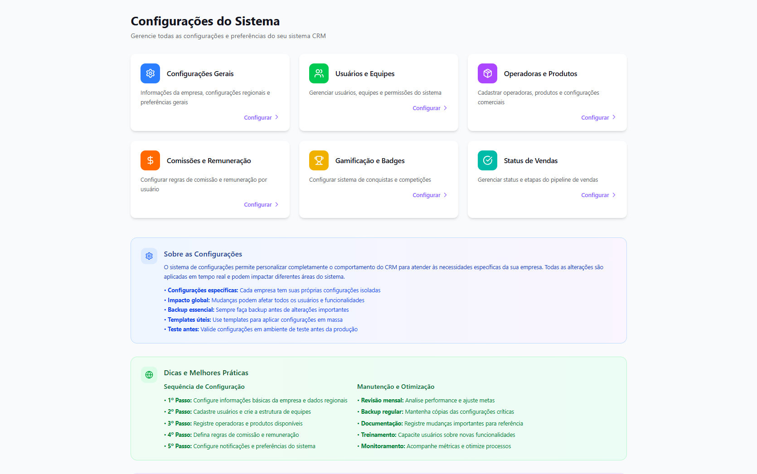The height and width of the screenshot is (474, 757).
Task: Click chevron arrow in Operadoras e Produtos card
Action: point(614,117)
